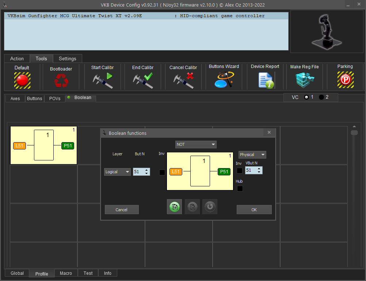Image resolution: width=366 pixels, height=281 pixels.
Task: Toggle the input Inv checkbox
Action: (162, 172)
